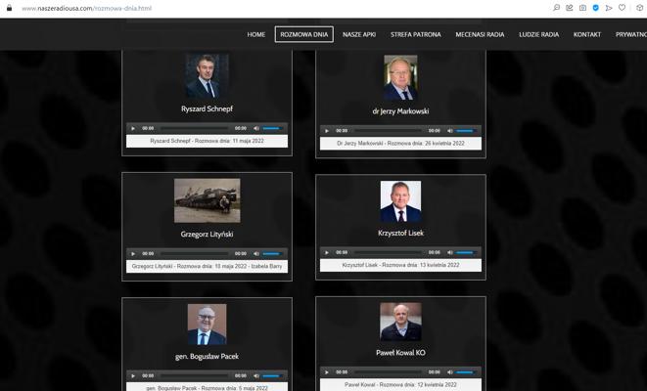Add page to bookmarks with heart icon
The height and width of the screenshot is (391, 647).
(x=622, y=8)
